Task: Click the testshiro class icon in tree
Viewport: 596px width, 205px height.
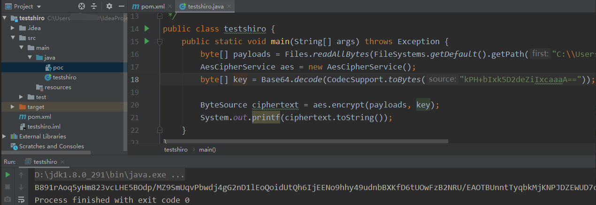Action: (48, 77)
